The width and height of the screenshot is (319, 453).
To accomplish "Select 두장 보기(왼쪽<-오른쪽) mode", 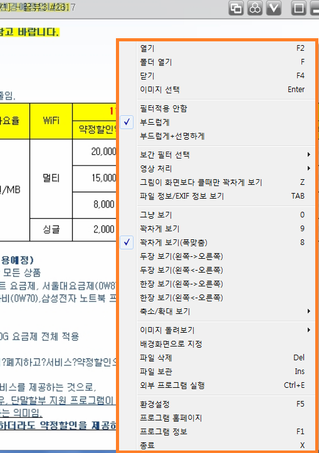I will (226, 270).
